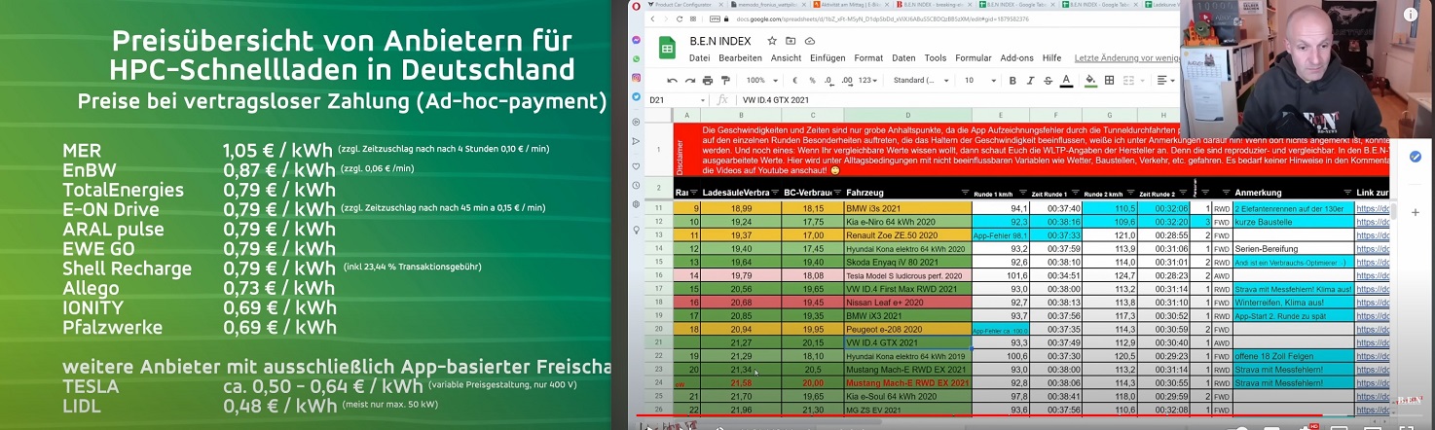
Task: Select the paint format roller icon
Action: click(725, 81)
